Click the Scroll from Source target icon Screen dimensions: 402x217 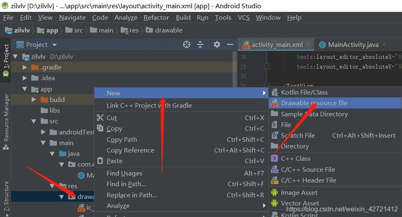click(x=187, y=44)
